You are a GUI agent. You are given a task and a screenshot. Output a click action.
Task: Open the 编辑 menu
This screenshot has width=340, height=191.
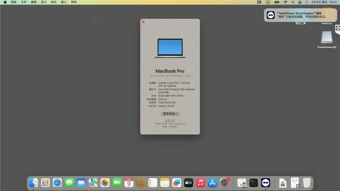pos(34,2)
